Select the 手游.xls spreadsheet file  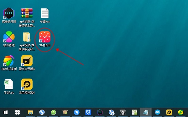[x=9, y=86]
